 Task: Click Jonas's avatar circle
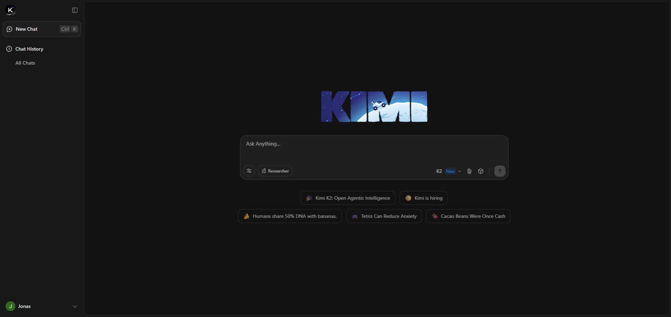coord(10,307)
